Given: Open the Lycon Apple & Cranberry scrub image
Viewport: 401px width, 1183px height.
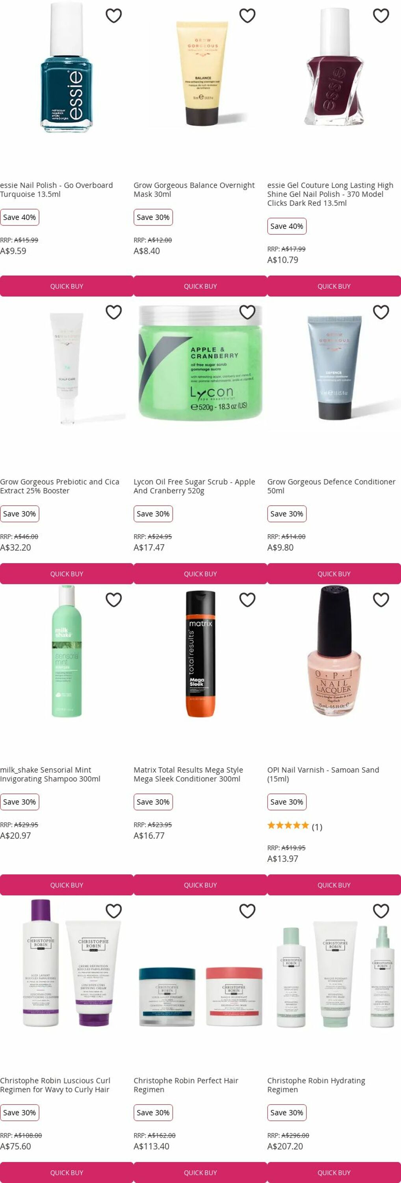Looking at the screenshot, I should (200, 363).
